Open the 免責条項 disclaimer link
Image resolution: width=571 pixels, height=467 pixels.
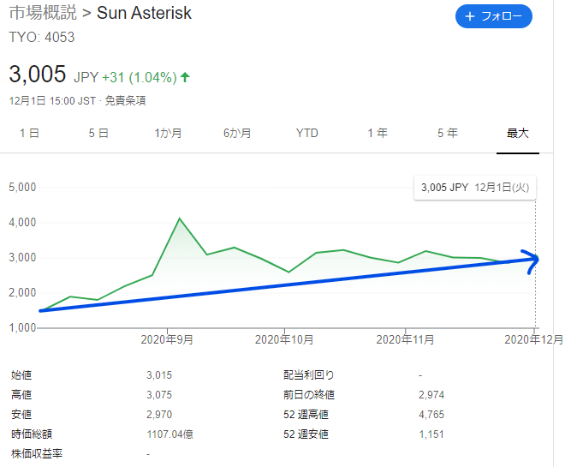pyautogui.click(x=125, y=100)
